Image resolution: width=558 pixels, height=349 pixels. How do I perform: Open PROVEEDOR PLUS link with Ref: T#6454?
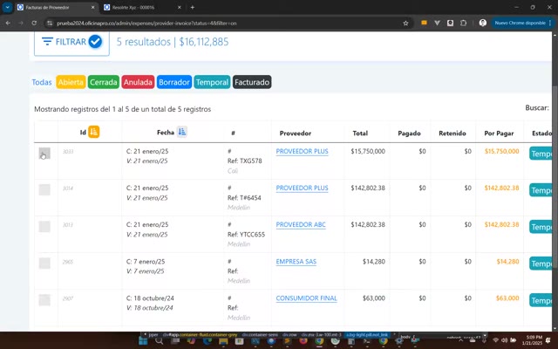[303, 188]
